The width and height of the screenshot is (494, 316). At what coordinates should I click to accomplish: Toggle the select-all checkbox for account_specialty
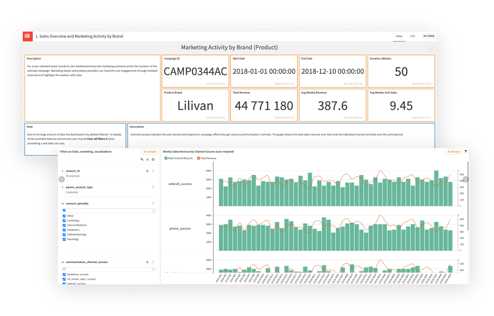(64, 210)
